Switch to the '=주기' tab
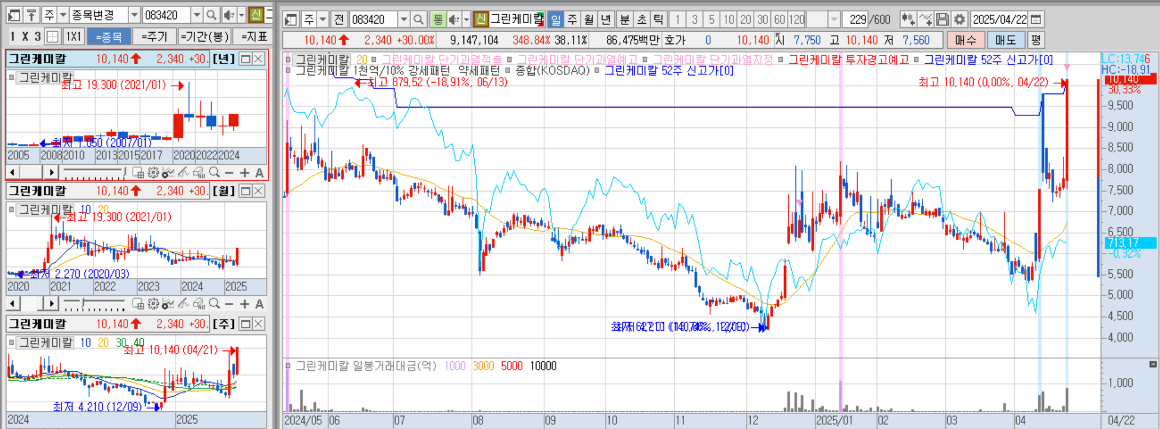 click(154, 37)
